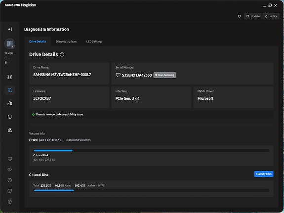
Task: Click the C: Local Disk usage bar
Action: click(x=152, y=150)
